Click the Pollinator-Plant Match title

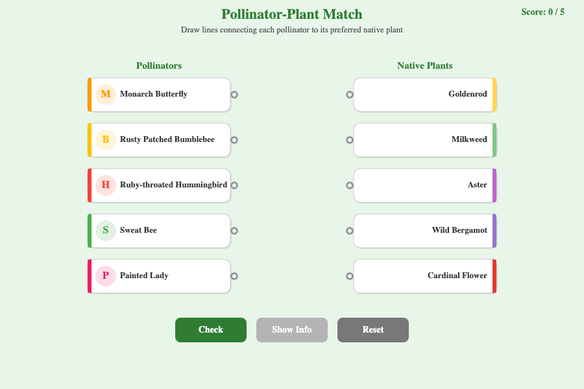[x=291, y=14]
